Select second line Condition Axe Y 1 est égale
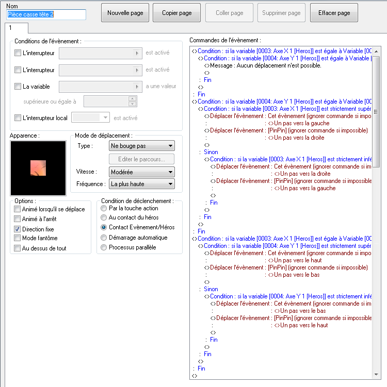 click(x=285, y=58)
